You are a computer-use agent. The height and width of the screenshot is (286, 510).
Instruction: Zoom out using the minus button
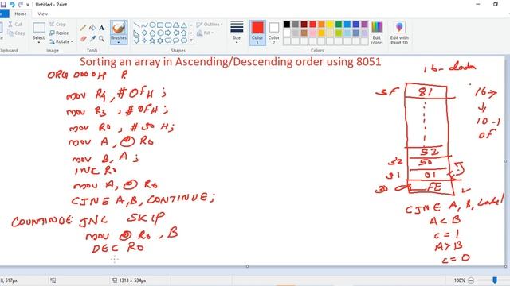pos(471,280)
